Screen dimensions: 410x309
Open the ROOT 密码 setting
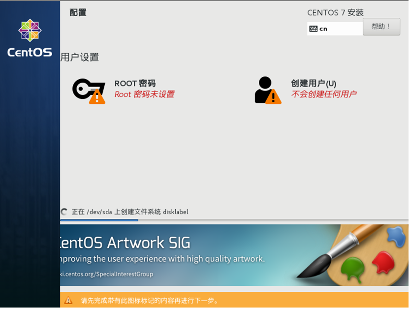(135, 83)
